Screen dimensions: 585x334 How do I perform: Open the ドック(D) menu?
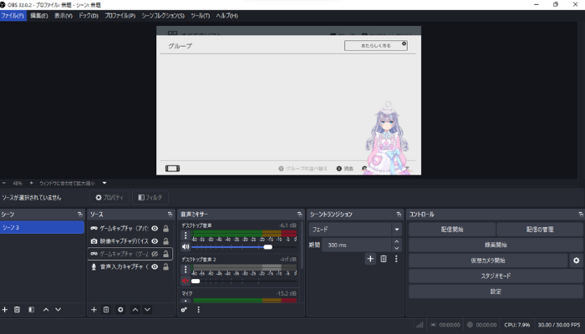pyautogui.click(x=89, y=16)
